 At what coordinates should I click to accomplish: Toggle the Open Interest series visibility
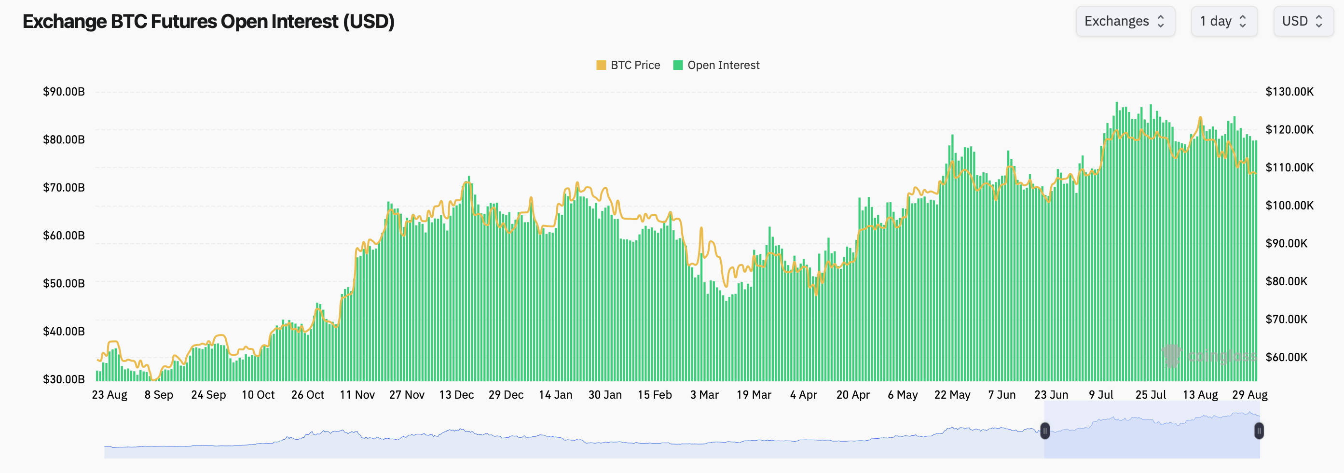tap(717, 65)
